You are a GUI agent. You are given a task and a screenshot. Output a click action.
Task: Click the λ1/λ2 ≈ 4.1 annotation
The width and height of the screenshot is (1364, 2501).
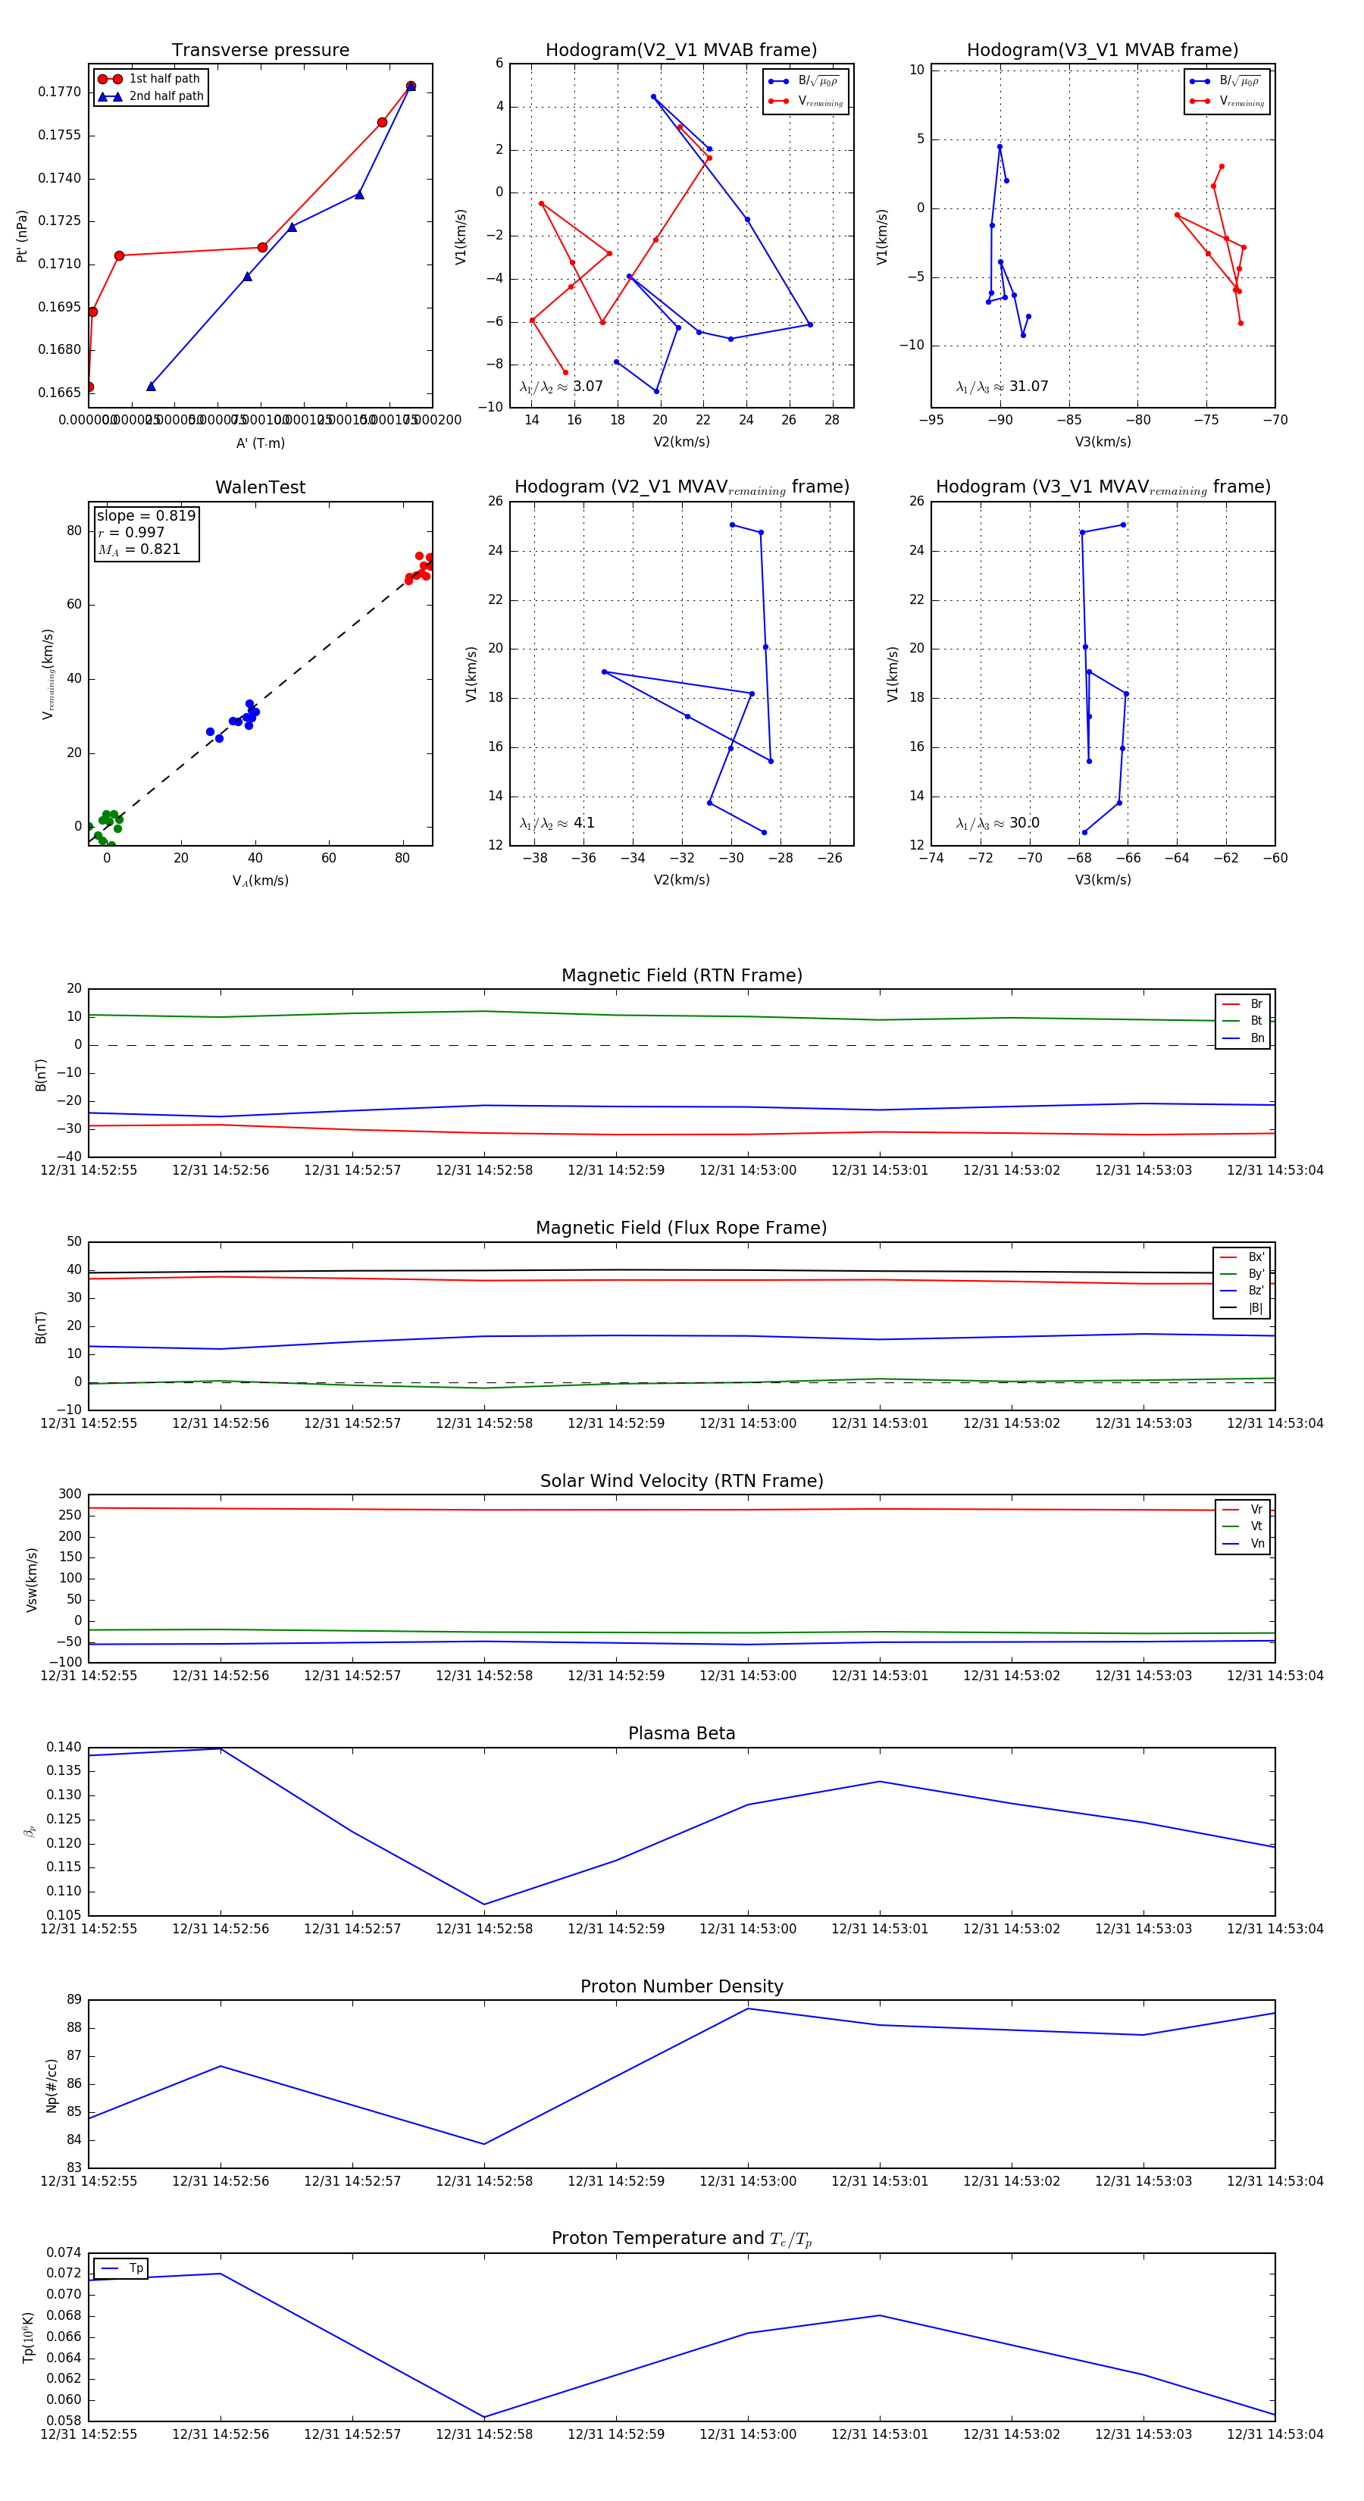[556, 822]
